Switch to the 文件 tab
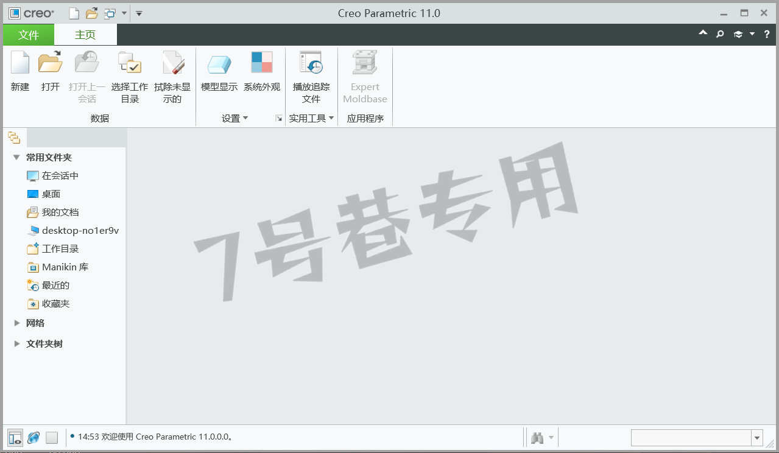The image size is (779, 453). [29, 35]
